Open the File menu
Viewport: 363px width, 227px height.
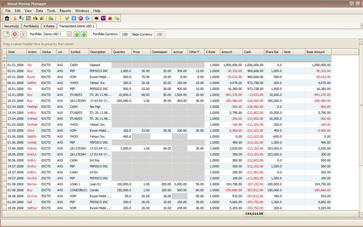coord(8,10)
